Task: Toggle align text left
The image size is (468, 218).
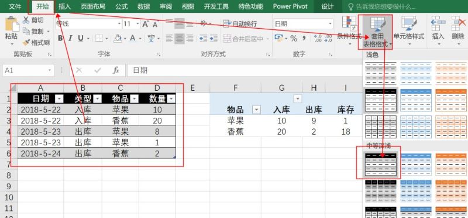Action: point(170,39)
